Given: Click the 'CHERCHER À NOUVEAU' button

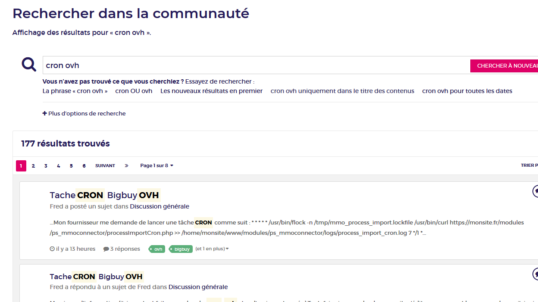Looking at the screenshot, I should coord(504,66).
